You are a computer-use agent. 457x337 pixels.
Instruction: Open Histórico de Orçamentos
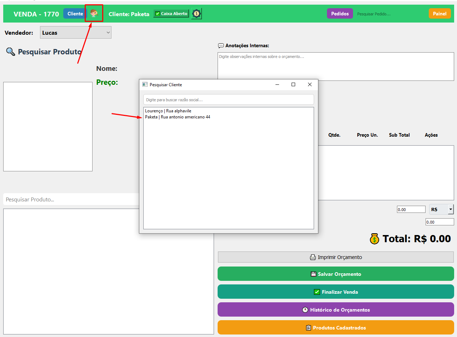coord(336,310)
